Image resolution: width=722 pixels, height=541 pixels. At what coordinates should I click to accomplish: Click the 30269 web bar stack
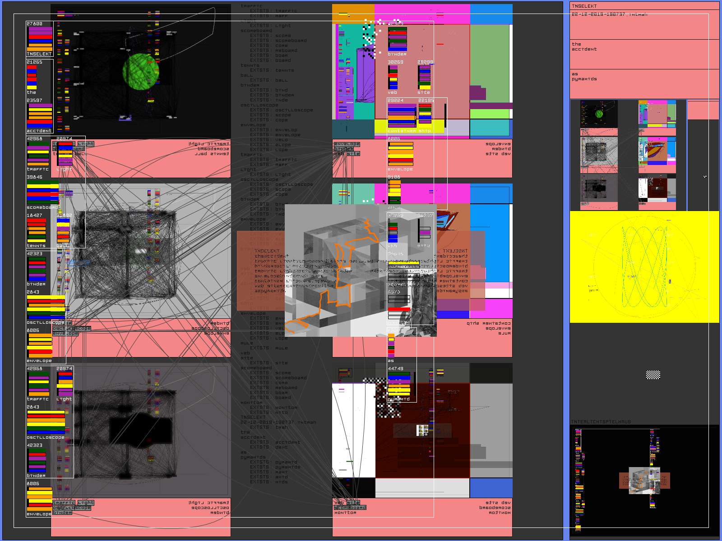(x=393, y=78)
